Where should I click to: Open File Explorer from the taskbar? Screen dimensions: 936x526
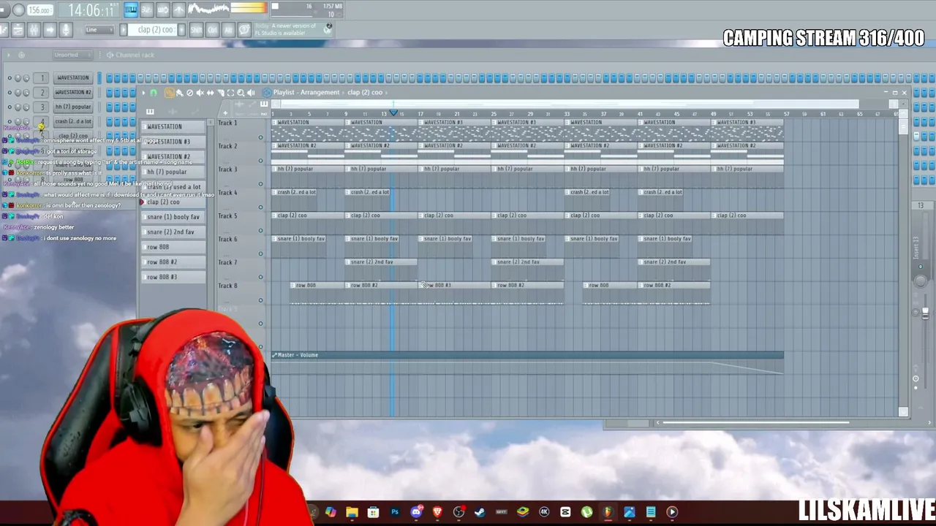352,512
